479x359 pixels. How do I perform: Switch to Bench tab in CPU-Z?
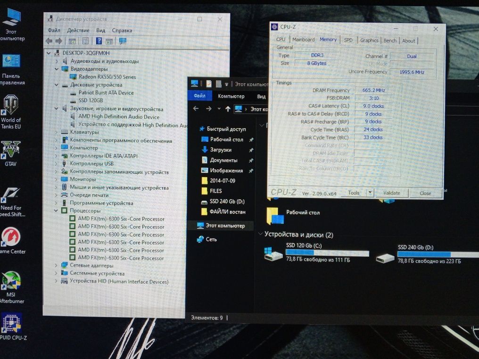(x=390, y=41)
